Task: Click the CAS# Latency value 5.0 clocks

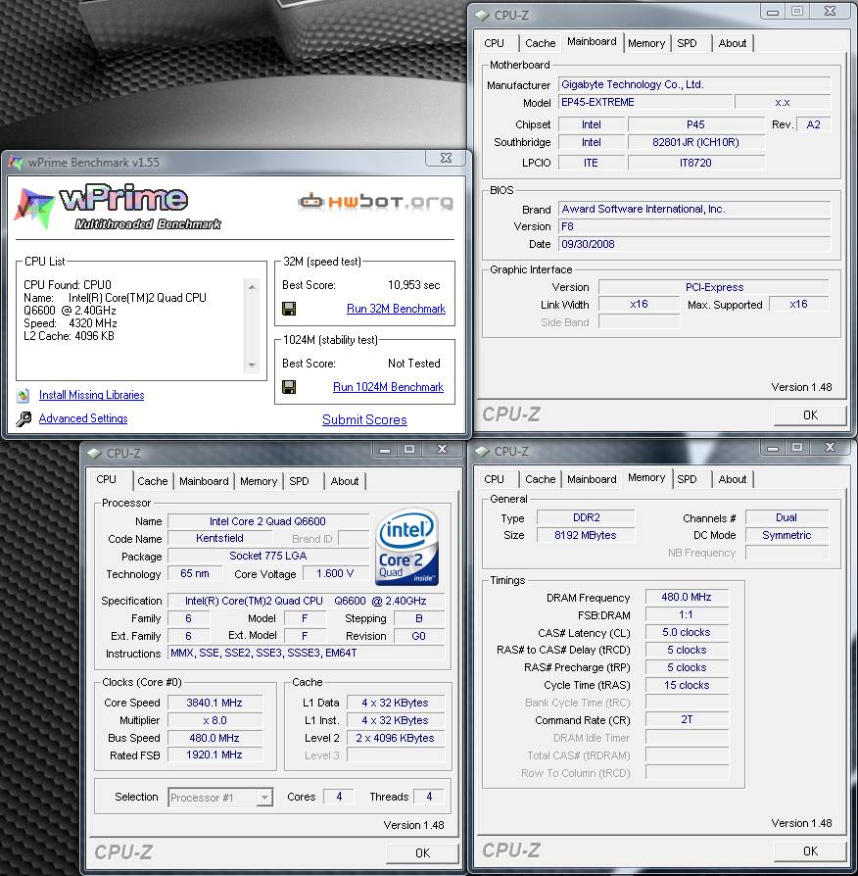Action: point(687,632)
